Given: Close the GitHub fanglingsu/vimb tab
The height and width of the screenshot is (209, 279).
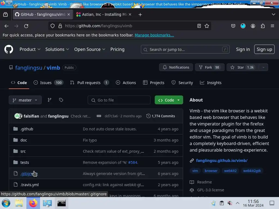Looking at the screenshot, I should tap(69, 14).
